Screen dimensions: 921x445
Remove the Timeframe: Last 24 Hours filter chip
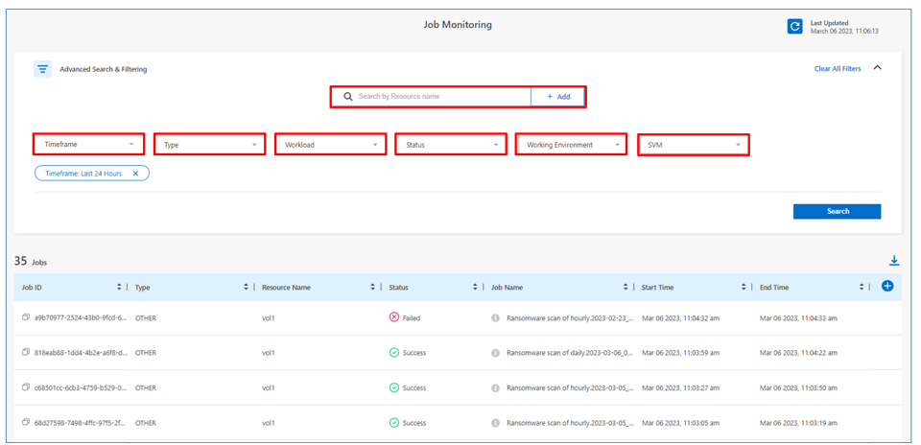click(x=136, y=174)
